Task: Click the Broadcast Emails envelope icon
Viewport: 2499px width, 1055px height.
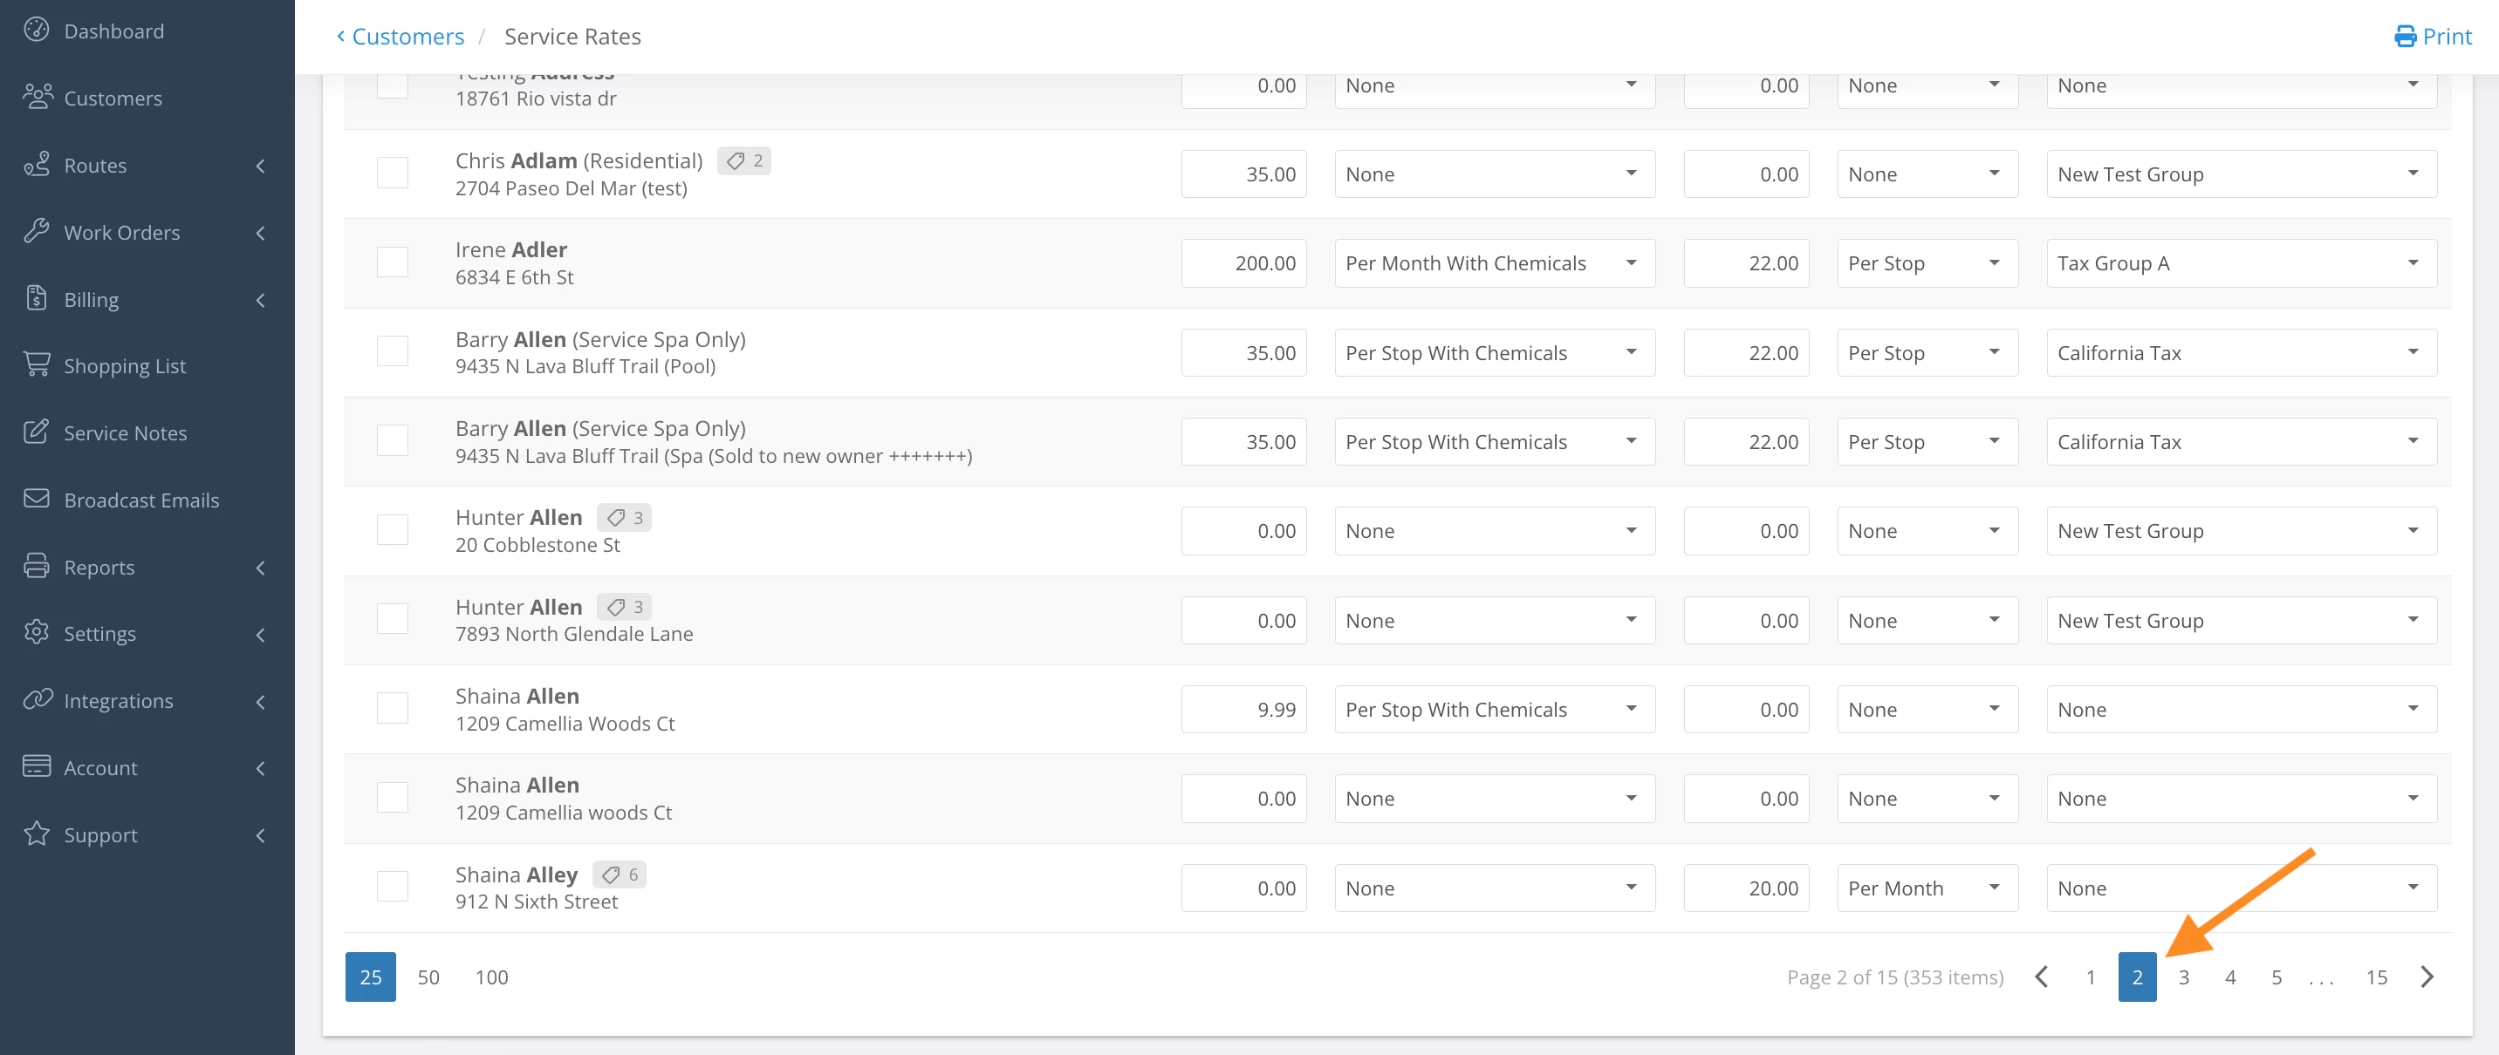Action: point(37,499)
